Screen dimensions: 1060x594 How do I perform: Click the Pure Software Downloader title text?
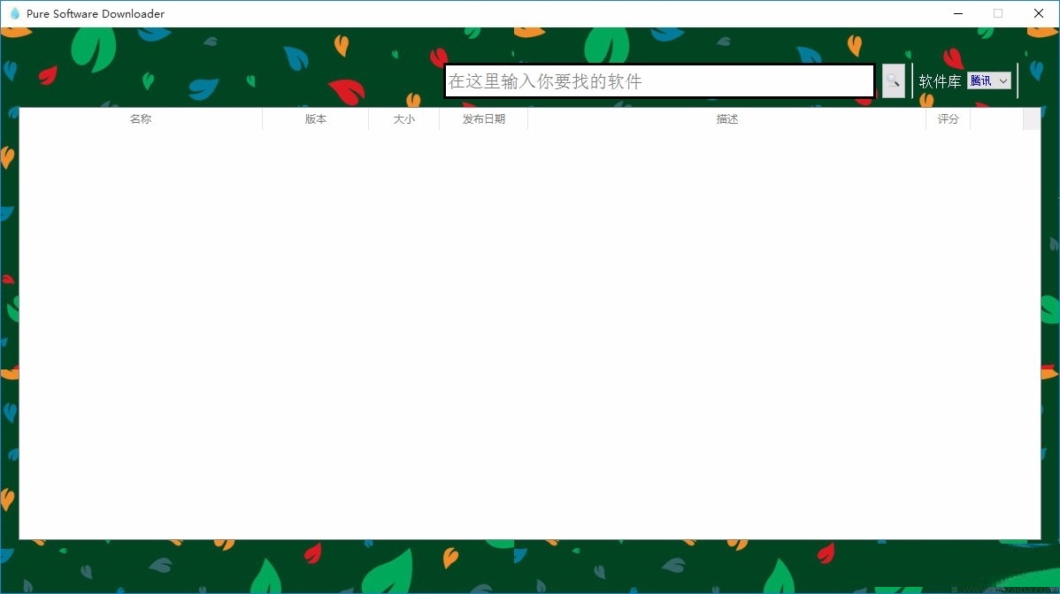[96, 13]
